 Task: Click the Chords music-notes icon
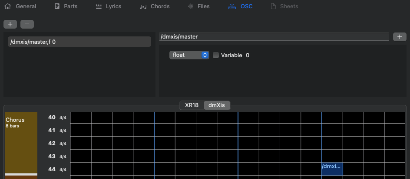point(143,7)
